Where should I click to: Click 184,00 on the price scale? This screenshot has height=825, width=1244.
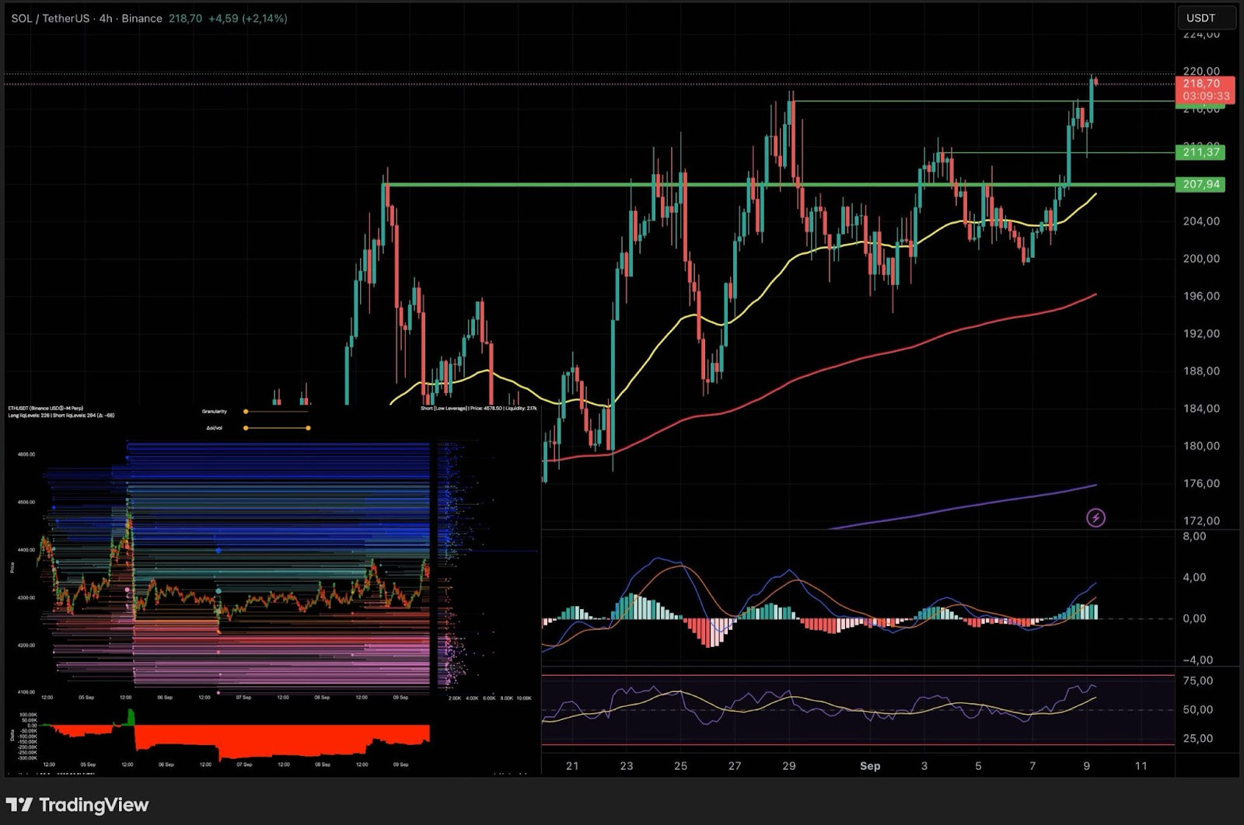pos(1201,408)
